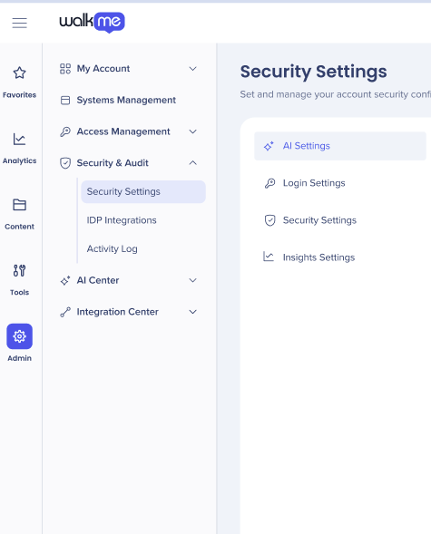Image resolution: width=431 pixels, height=534 pixels.
Task: Click the Content label
Action: click(19, 227)
